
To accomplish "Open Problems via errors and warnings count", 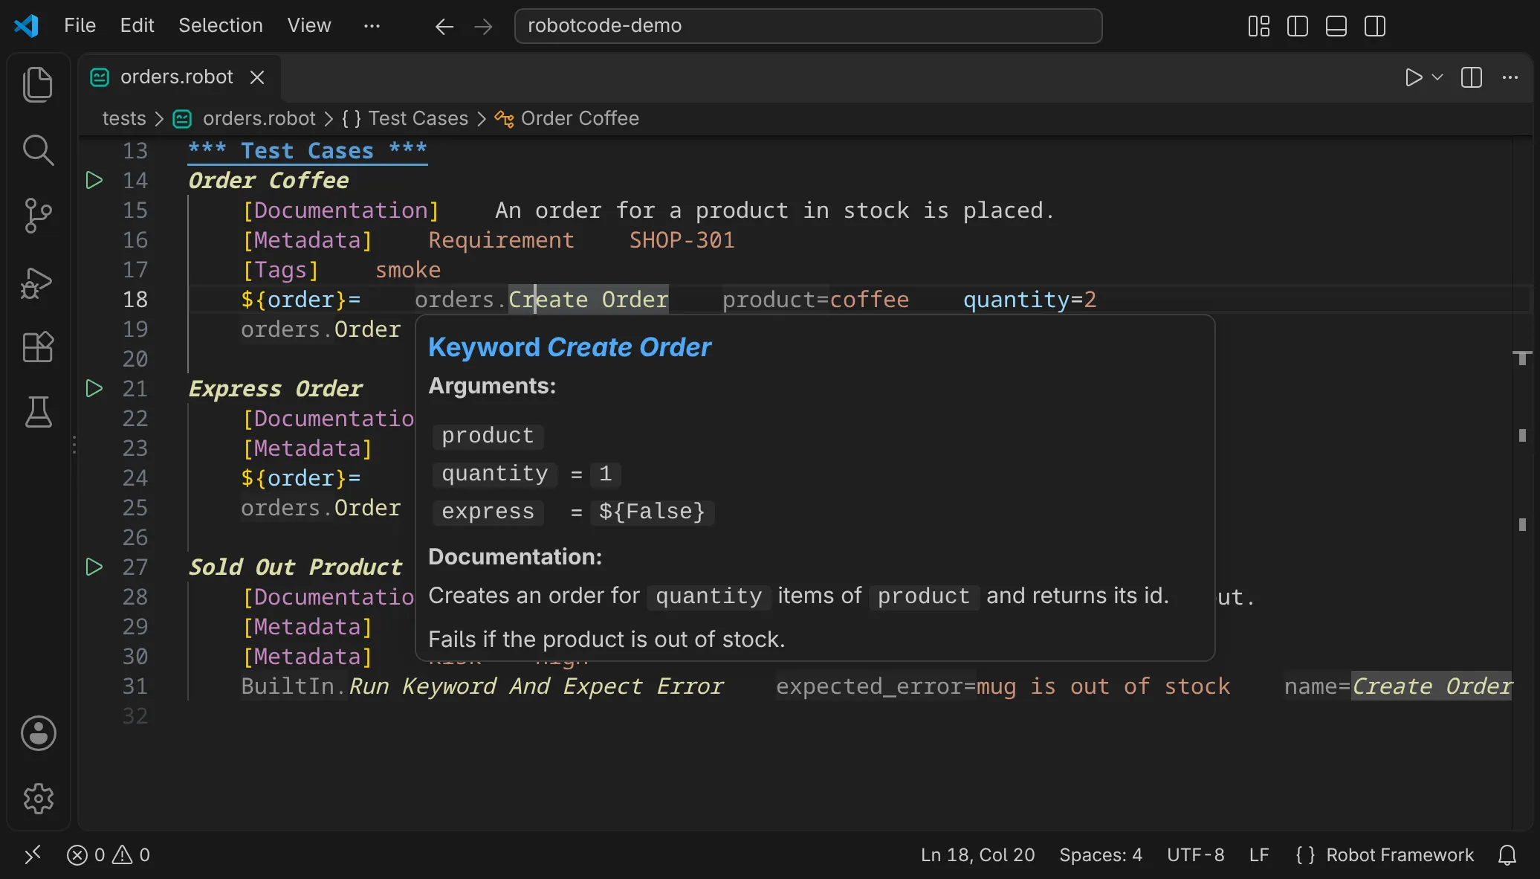I will [x=109, y=855].
